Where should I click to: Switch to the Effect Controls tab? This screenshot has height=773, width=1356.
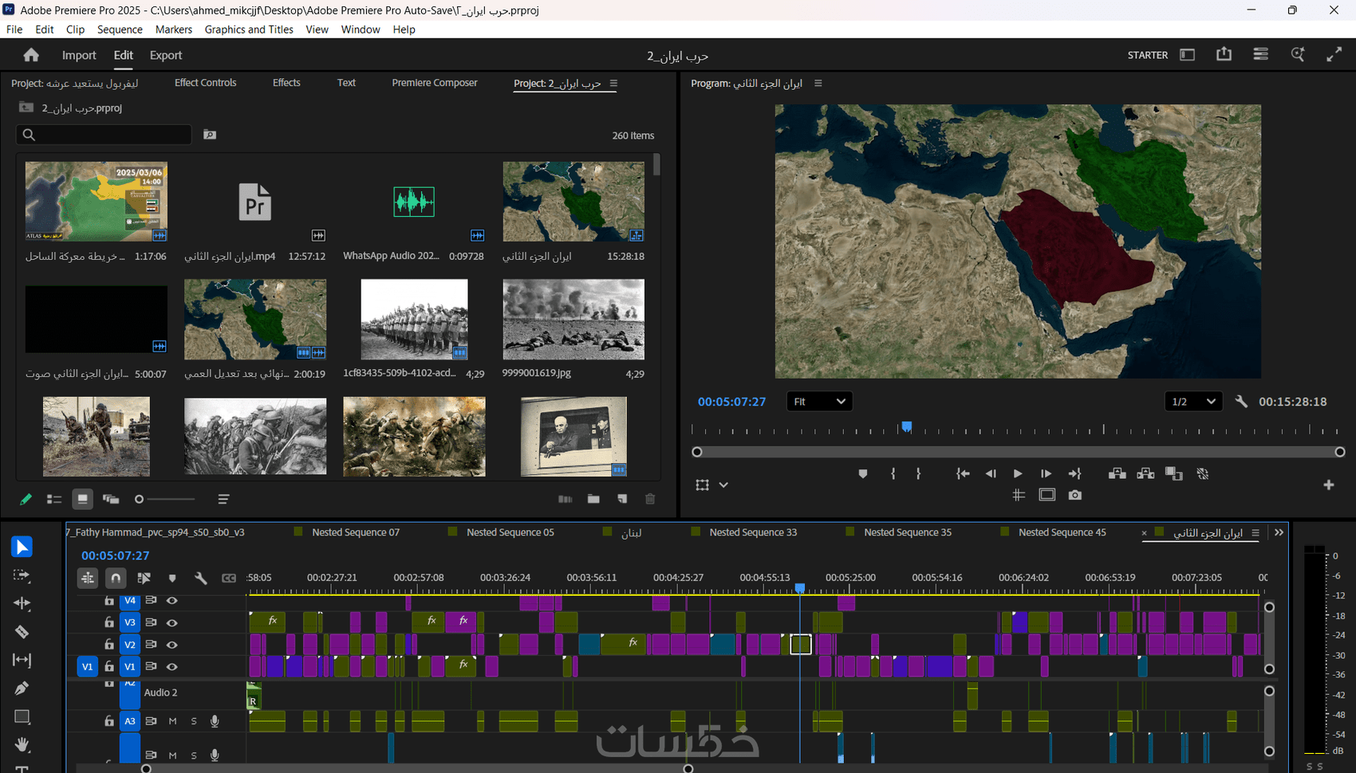coord(205,83)
